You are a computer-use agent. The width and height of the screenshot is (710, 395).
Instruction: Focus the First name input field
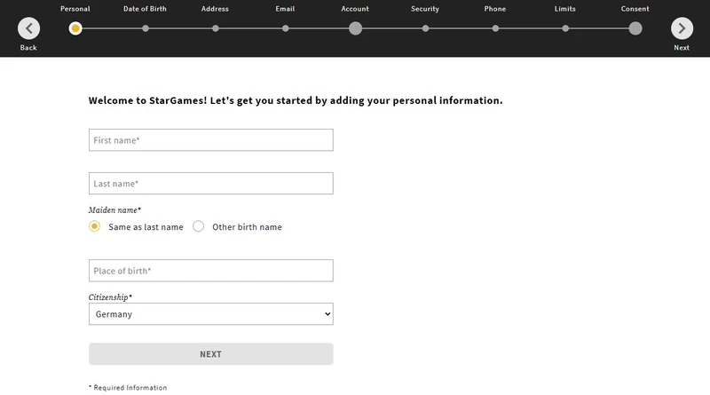210,140
